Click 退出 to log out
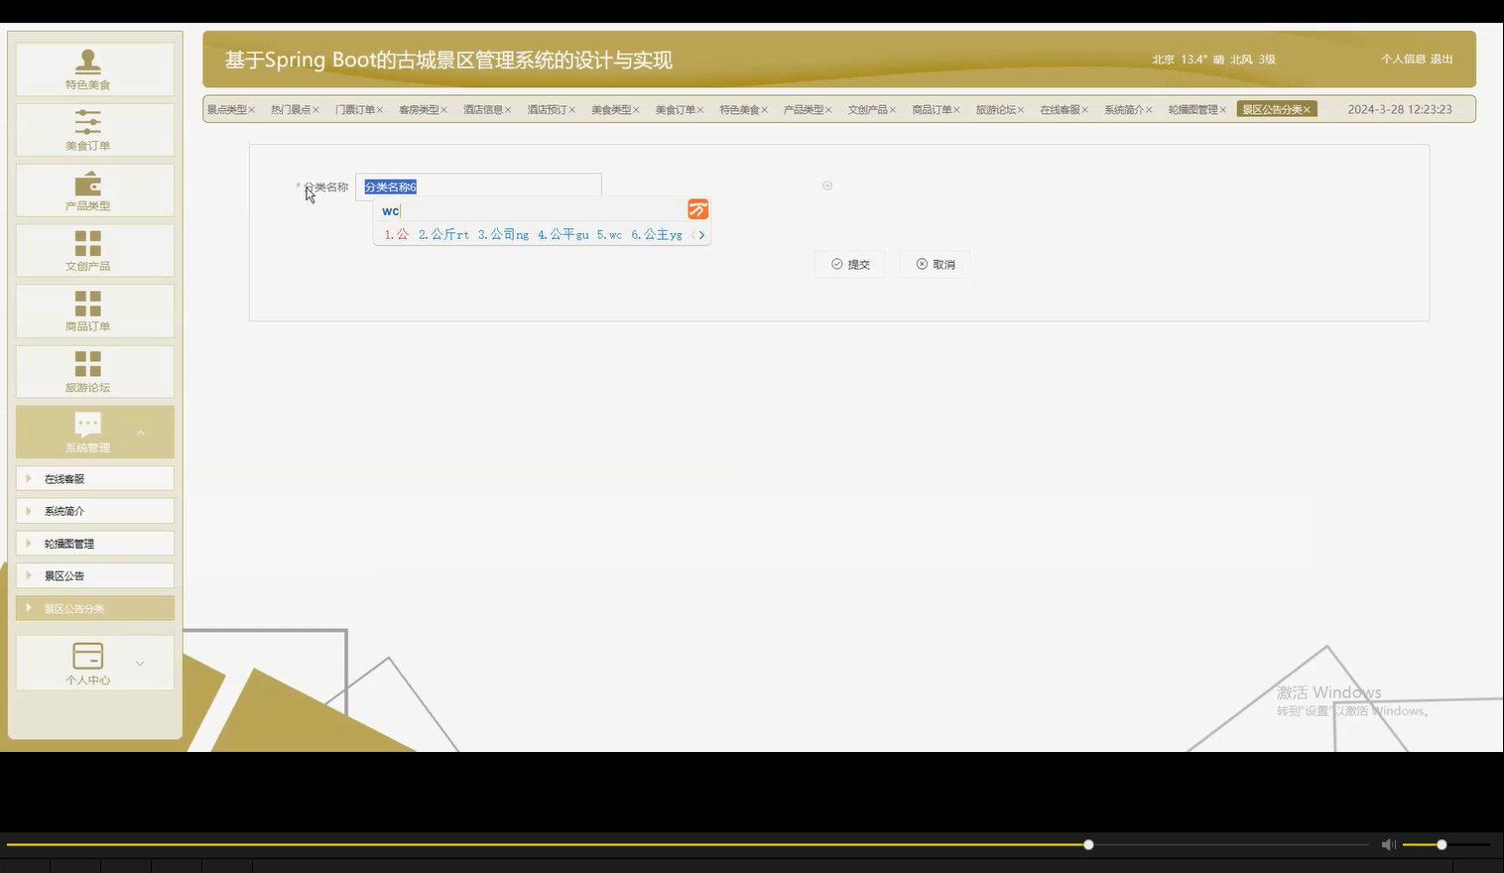 pos(1441,60)
